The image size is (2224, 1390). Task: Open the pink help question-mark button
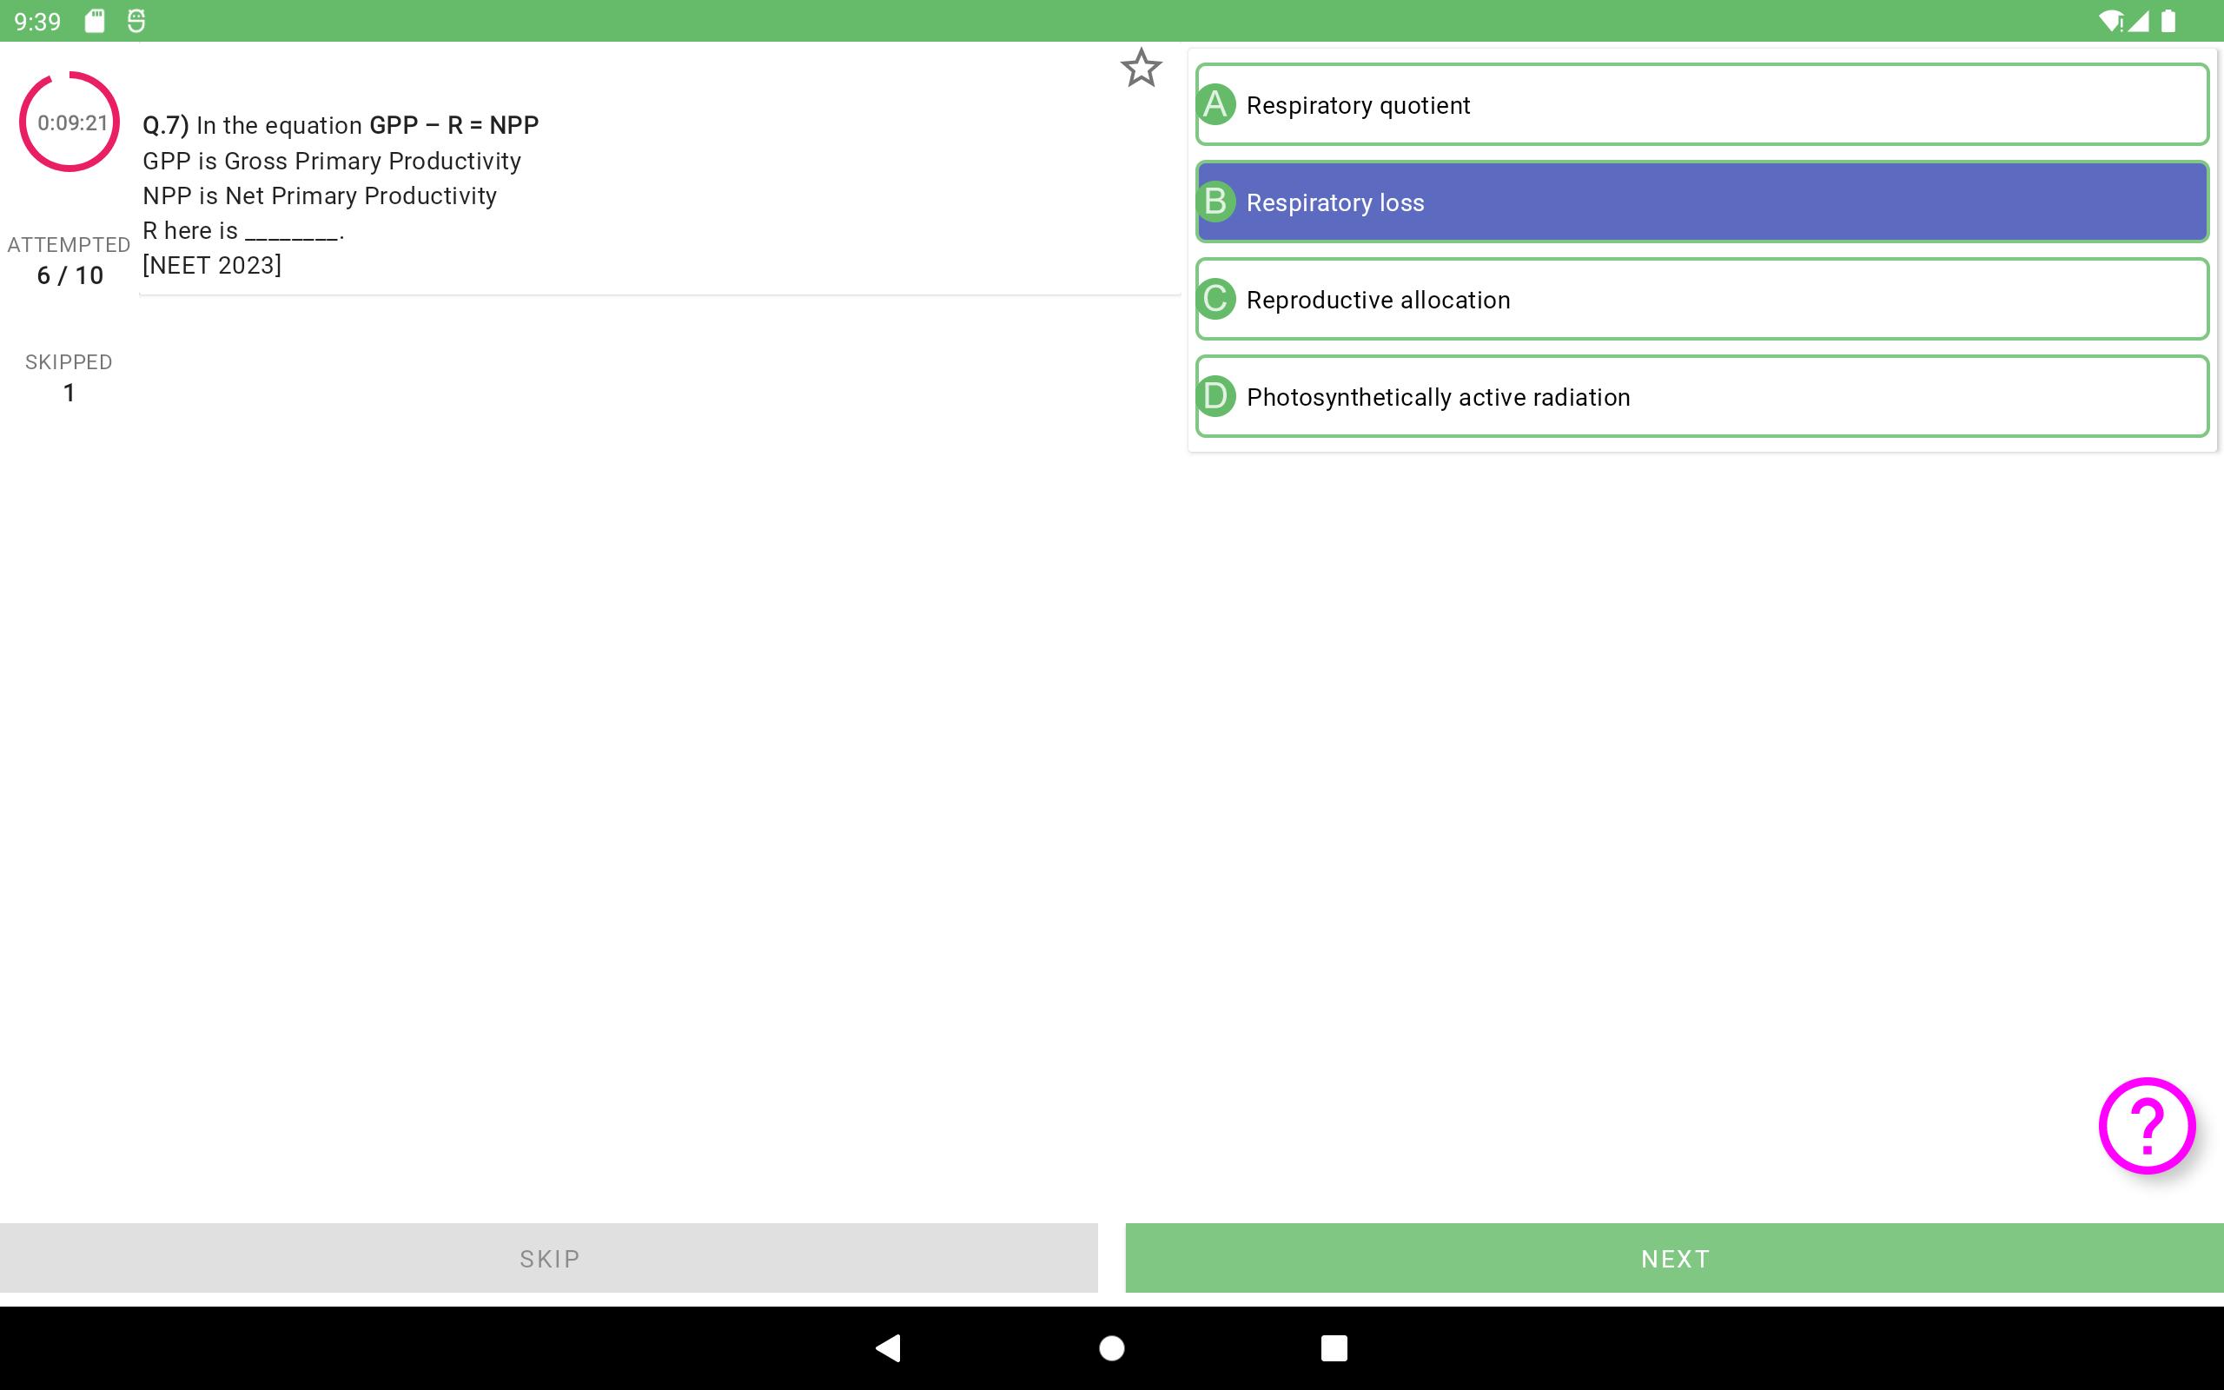tap(2147, 1125)
